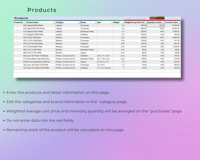Click the unit cost cell '382.95'
The height and width of the screenshot is (160, 200).
tap(136, 31)
